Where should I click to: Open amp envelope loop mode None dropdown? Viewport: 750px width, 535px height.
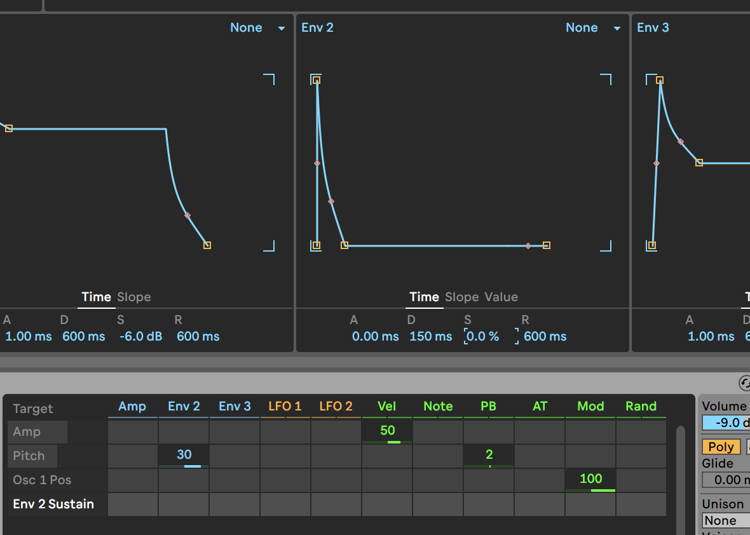click(x=257, y=28)
